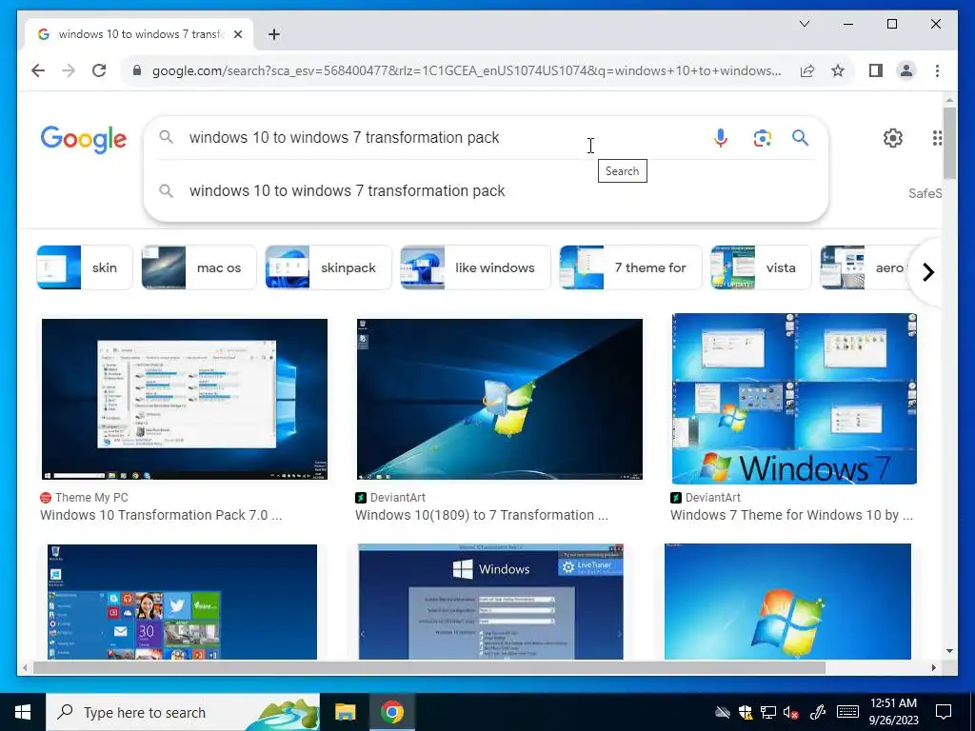This screenshot has width=975, height=731.
Task: Click the OneDrive cloud tray icon
Action: point(722,712)
